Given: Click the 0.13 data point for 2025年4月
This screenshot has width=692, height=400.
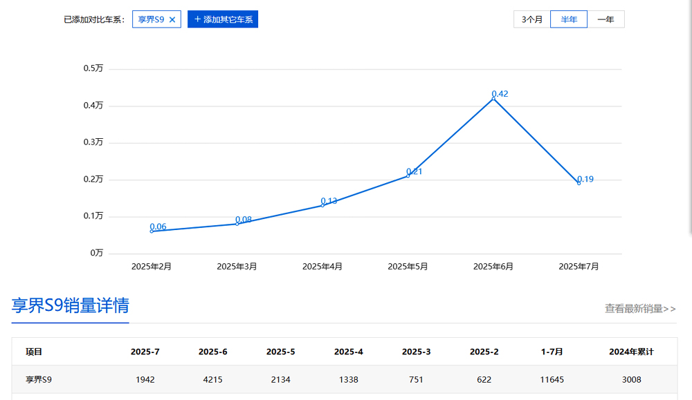Looking at the screenshot, I should click(322, 205).
